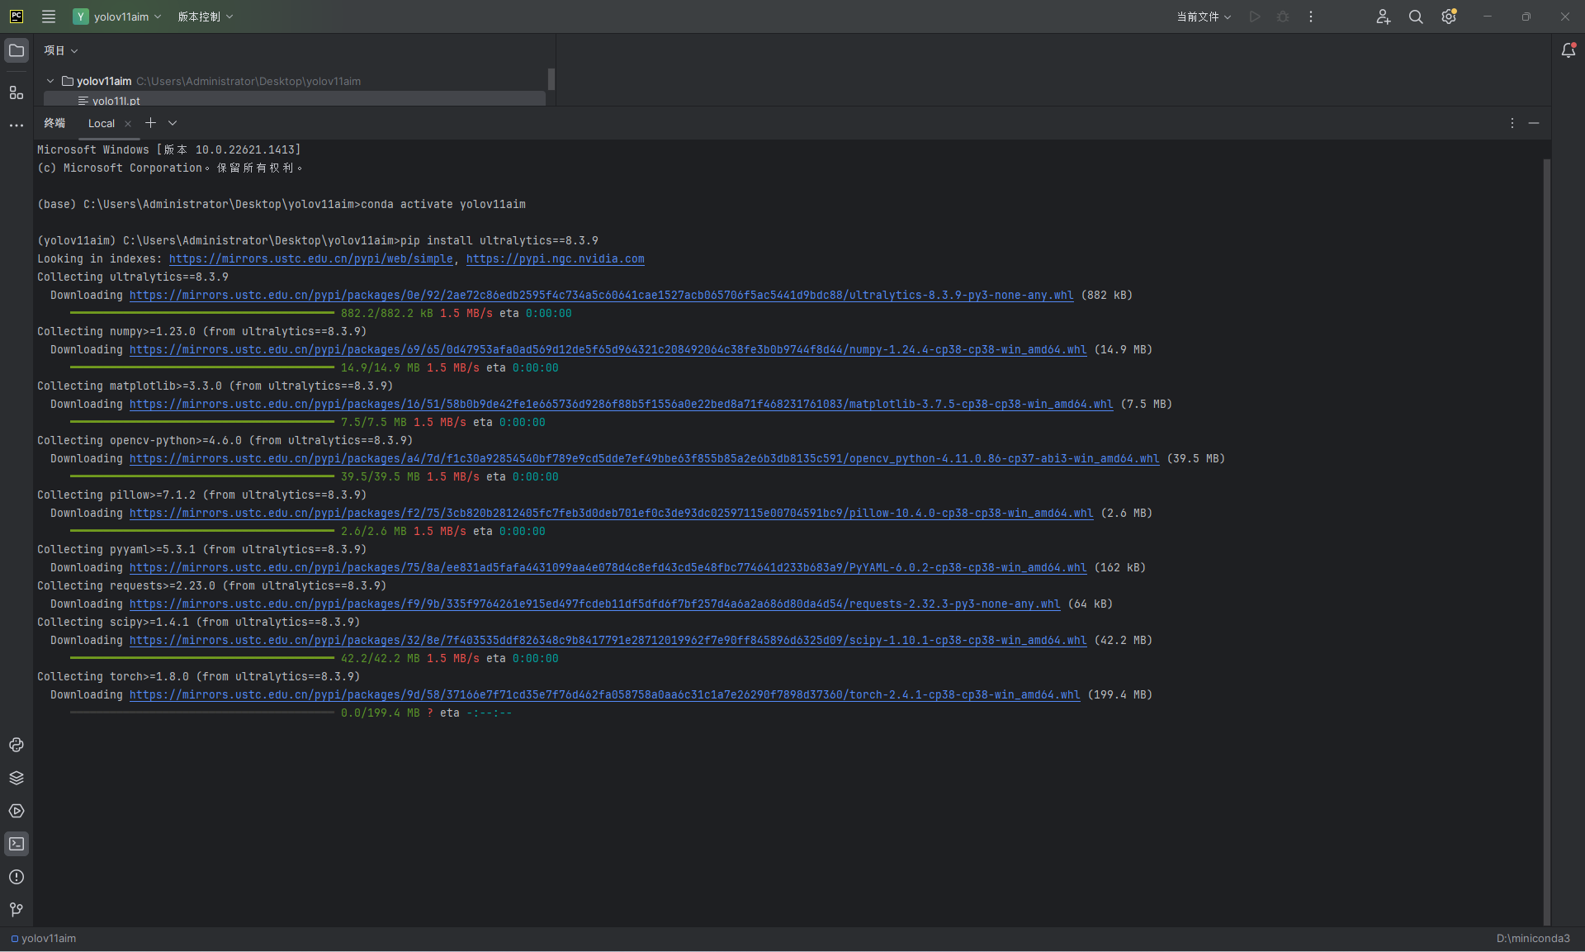
Task: Open the pypi.ngc.nvidia.com link
Action: tap(555, 258)
